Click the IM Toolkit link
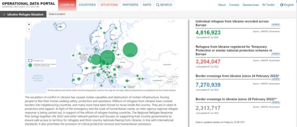Image resolution: width=297 pixels, height=127 pixels. 268,5
